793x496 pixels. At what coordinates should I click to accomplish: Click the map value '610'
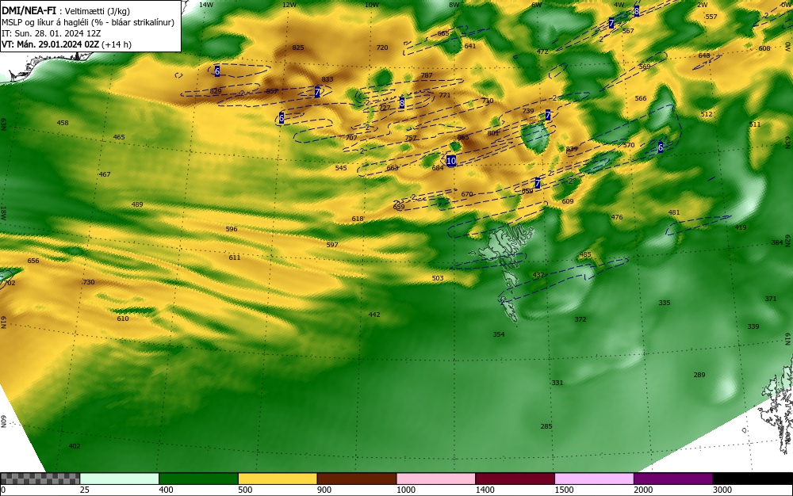[x=123, y=319]
